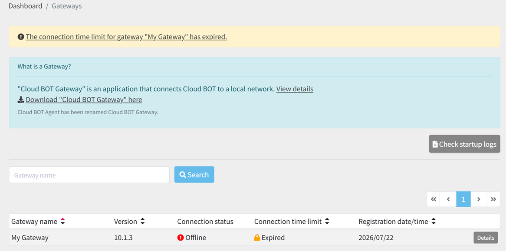Click Gateways breadcrumb text

pyautogui.click(x=67, y=6)
